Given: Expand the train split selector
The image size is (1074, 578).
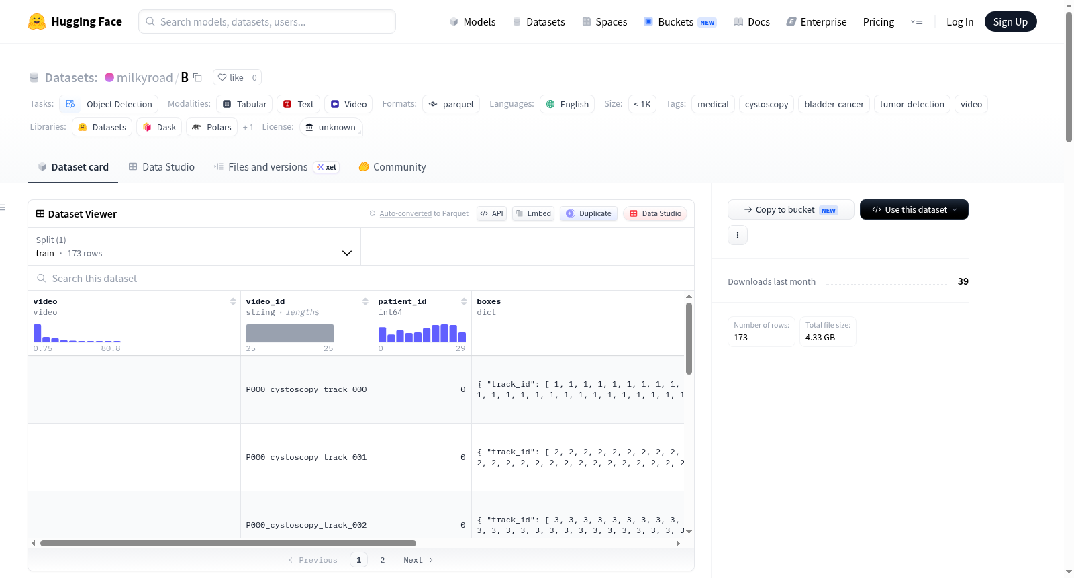Looking at the screenshot, I should click(x=194, y=246).
